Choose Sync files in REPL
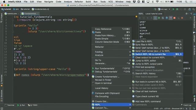The image size is (196, 110). [x=157, y=45]
